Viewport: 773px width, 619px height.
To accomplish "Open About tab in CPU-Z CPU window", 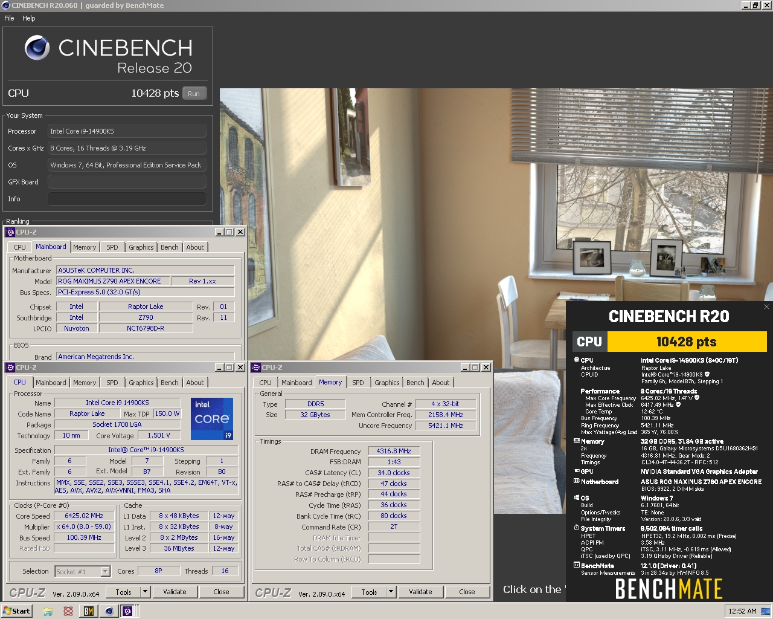I will (x=195, y=383).
